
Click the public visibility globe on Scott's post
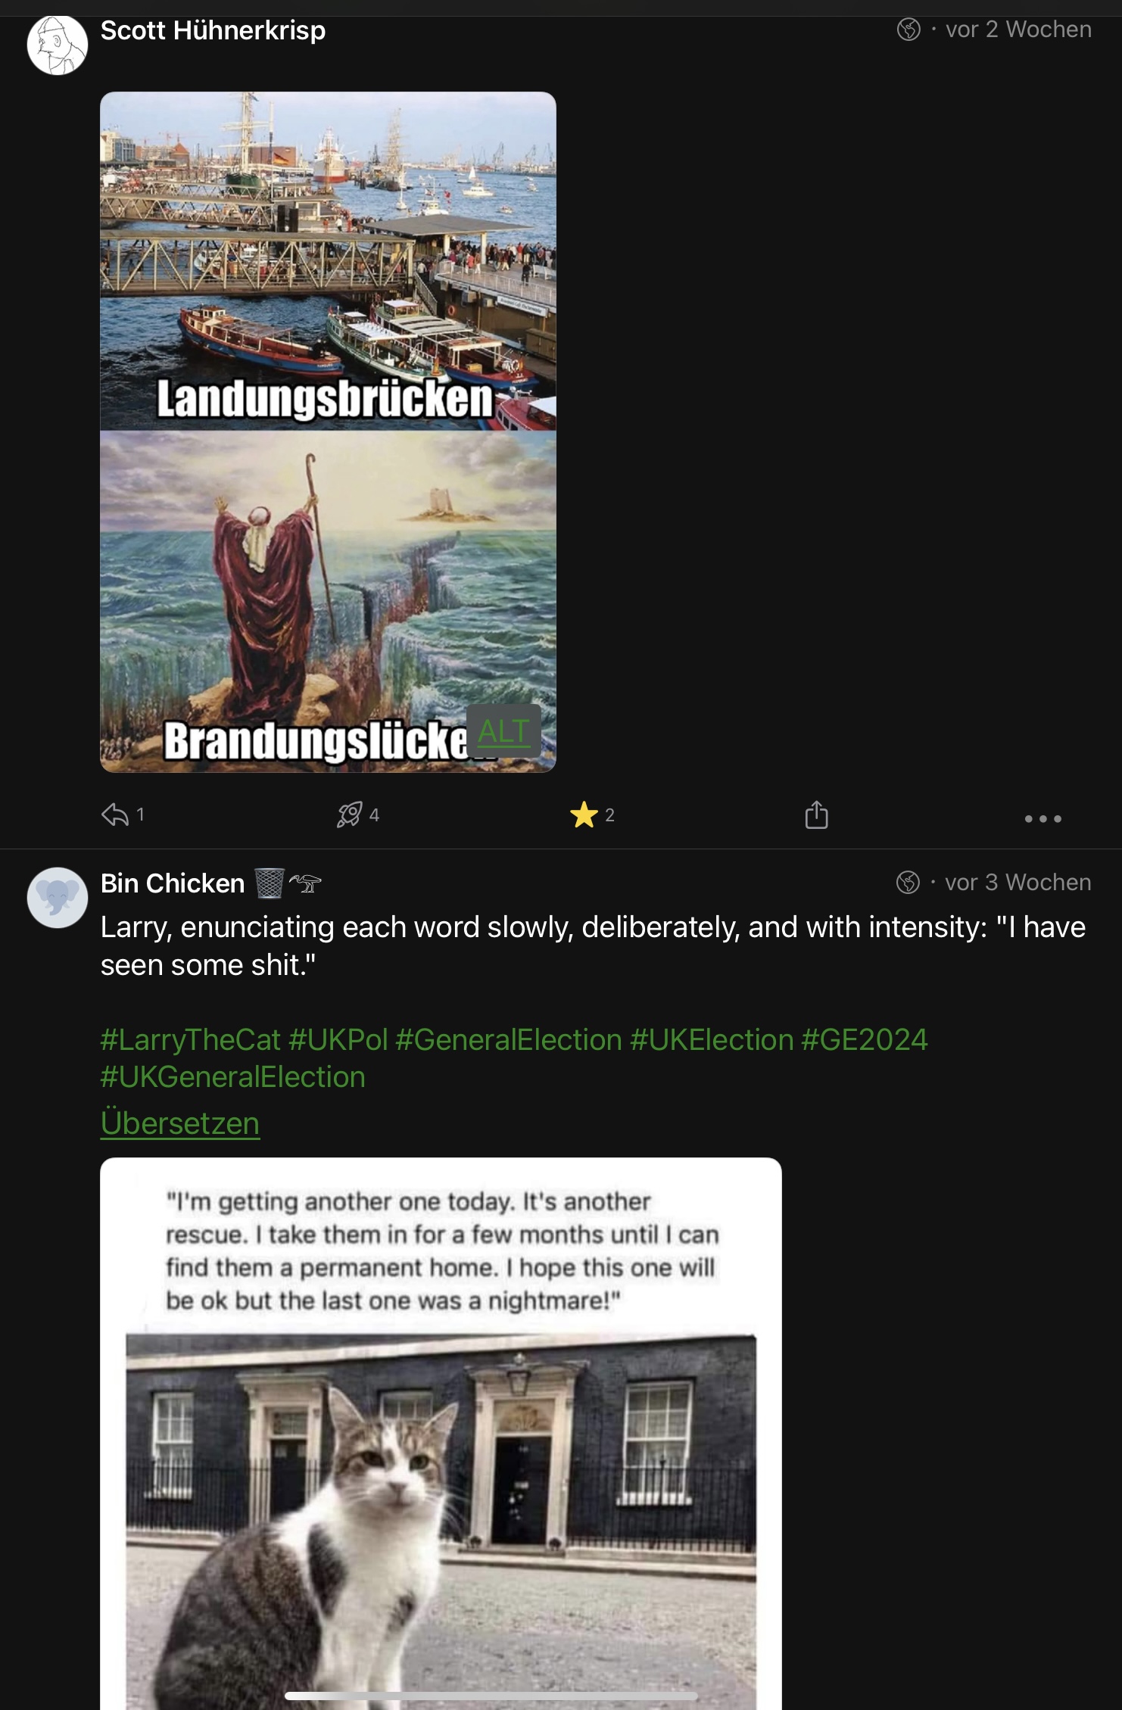pyautogui.click(x=909, y=30)
